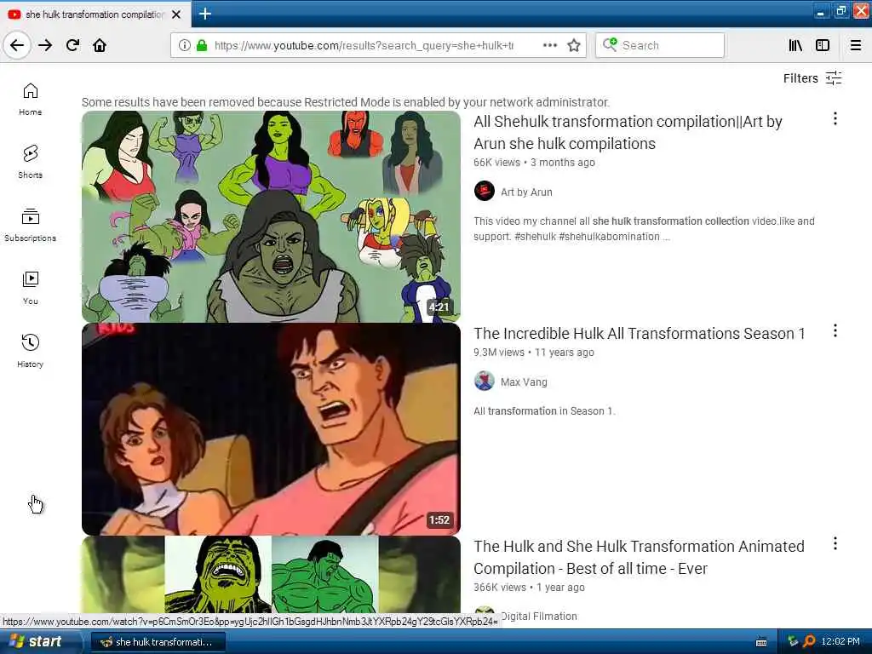Click the browser Search box
Screen dimensions: 872x654
point(660,45)
